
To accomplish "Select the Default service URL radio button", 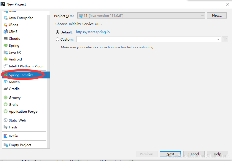I will (57, 32).
